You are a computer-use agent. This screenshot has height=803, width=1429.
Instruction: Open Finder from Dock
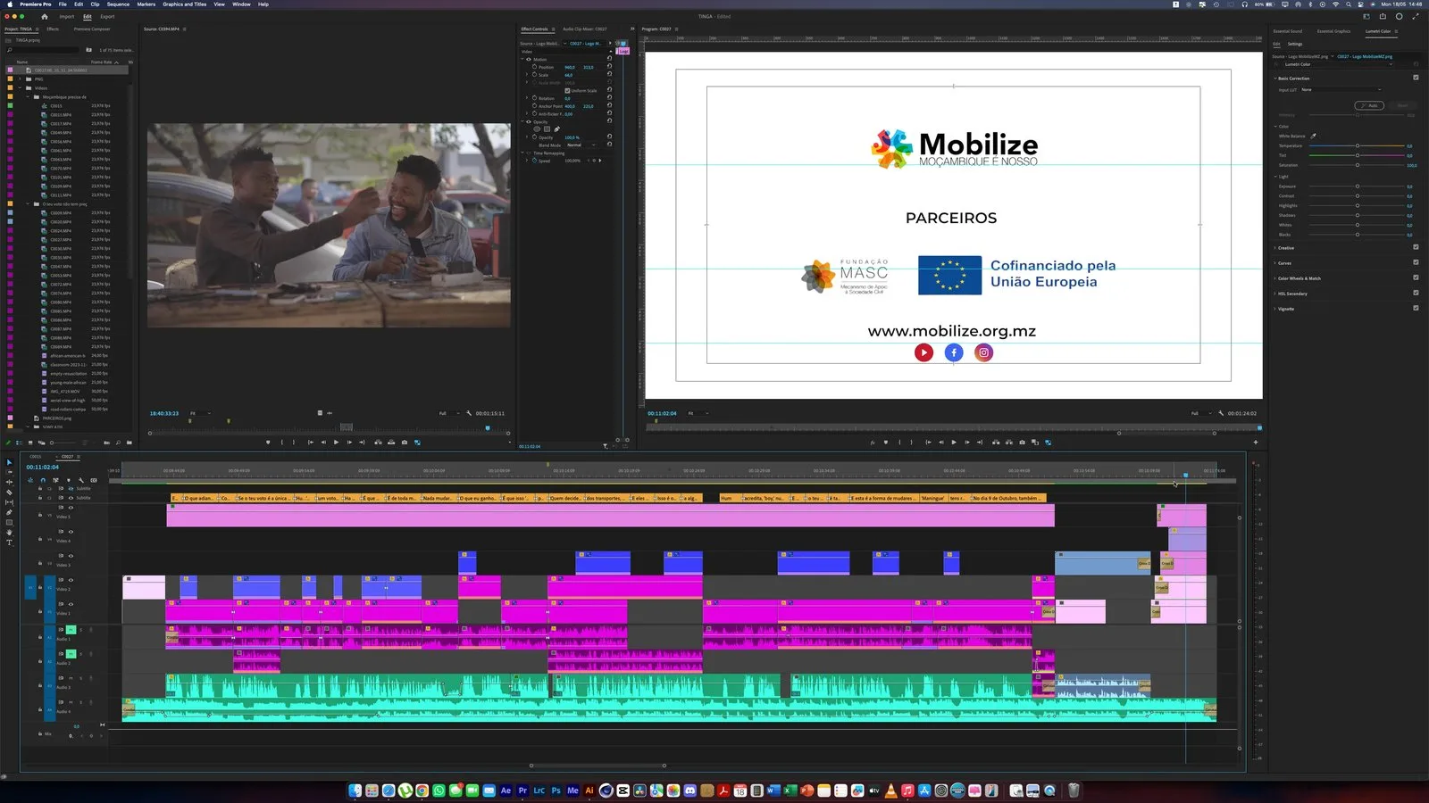point(355,791)
